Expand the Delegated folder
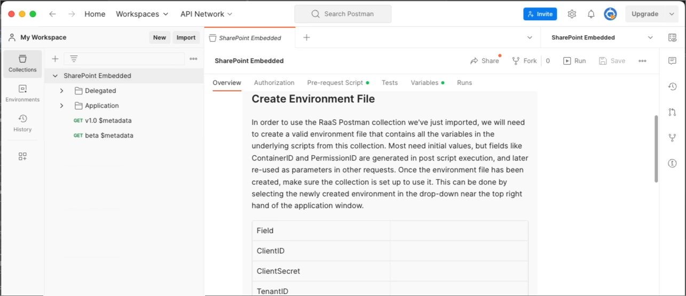The width and height of the screenshot is (686, 296). tap(62, 91)
